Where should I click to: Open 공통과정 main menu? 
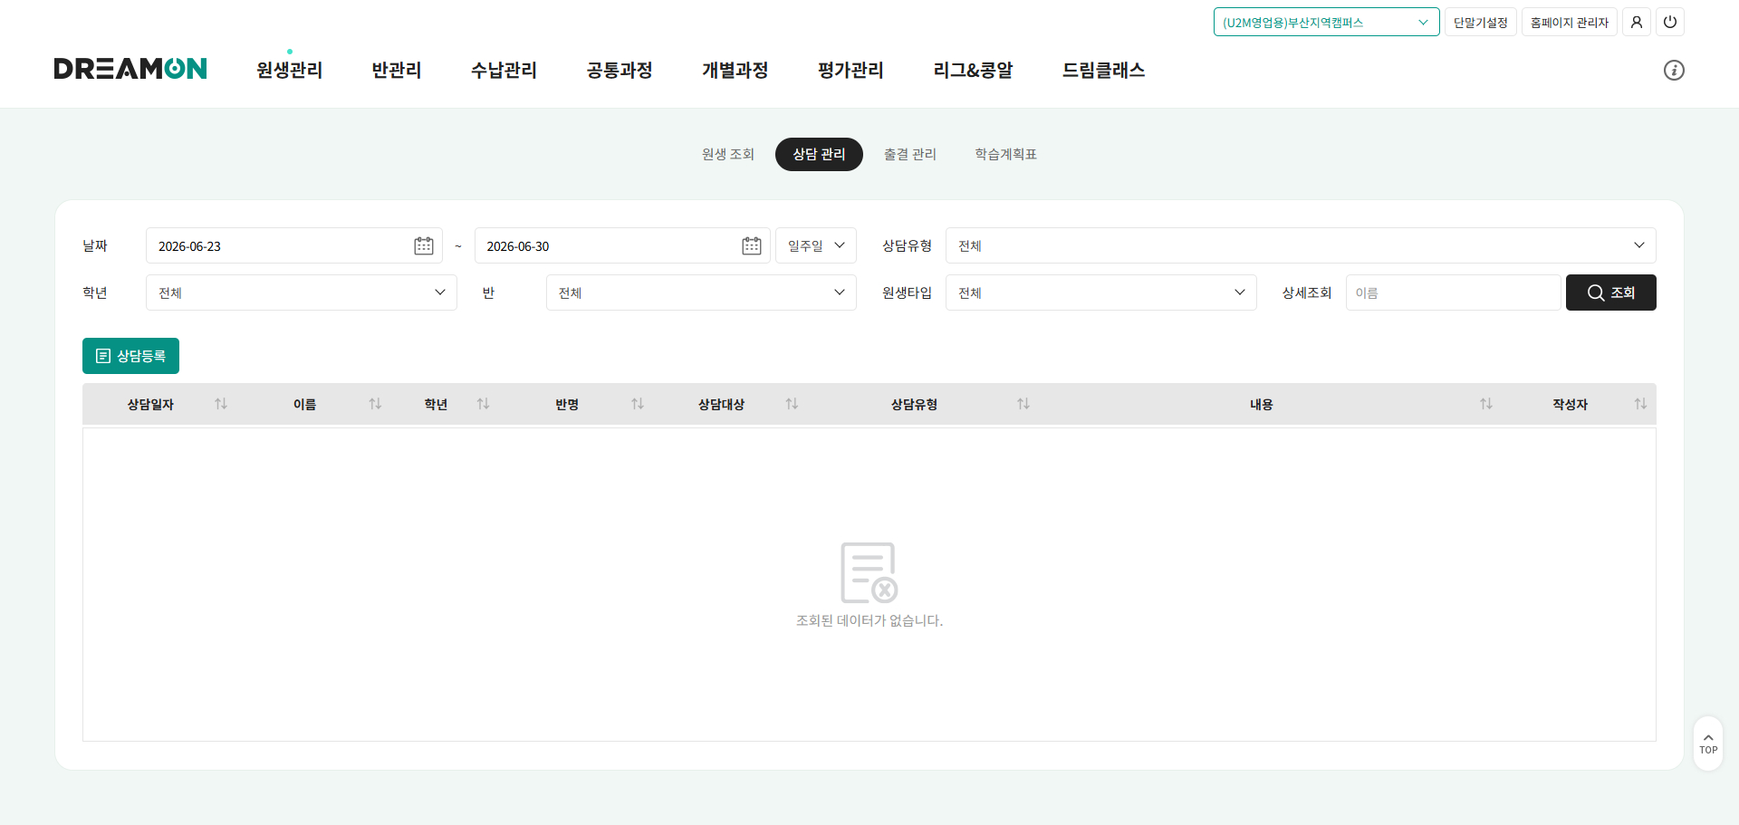point(620,70)
